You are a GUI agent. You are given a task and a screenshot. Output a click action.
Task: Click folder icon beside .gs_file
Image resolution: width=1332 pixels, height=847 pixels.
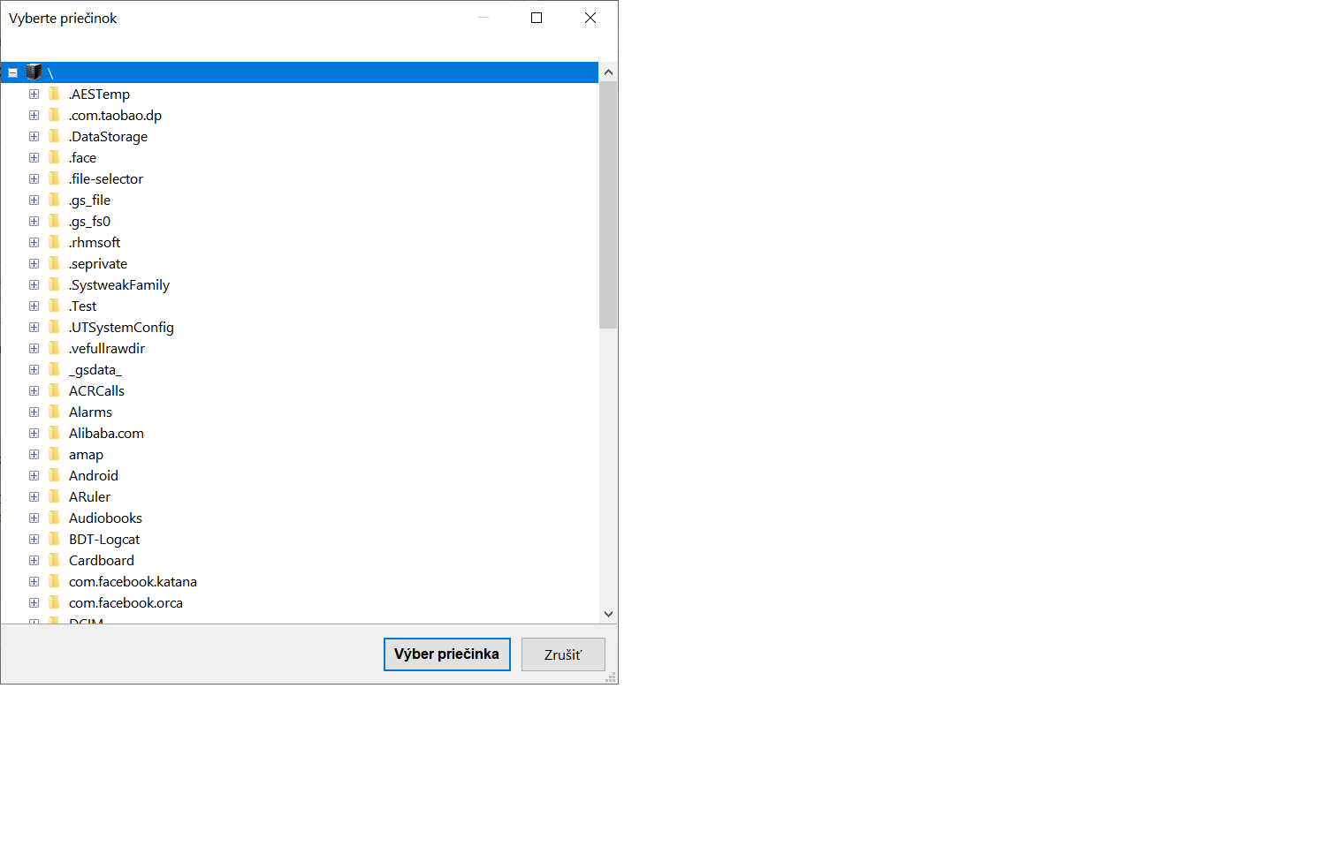click(54, 200)
